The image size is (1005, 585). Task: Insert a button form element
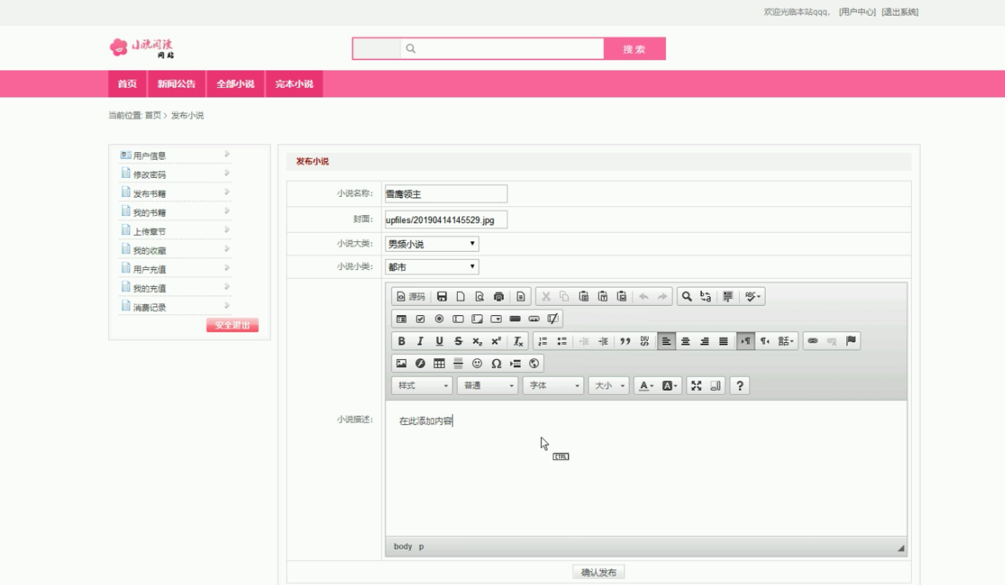pyautogui.click(x=515, y=319)
